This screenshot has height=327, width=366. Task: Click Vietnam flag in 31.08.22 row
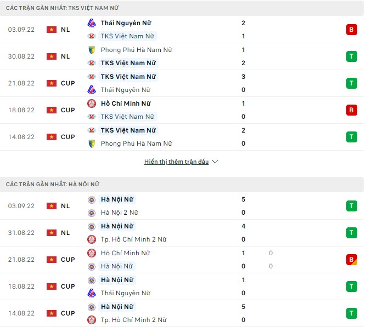pos(52,233)
